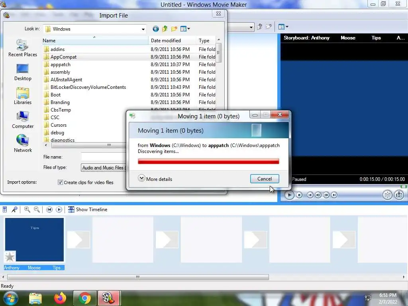Viewport: 408px width, 306px height.
Task: Click the video effects star on first clip
Action: click(10, 257)
